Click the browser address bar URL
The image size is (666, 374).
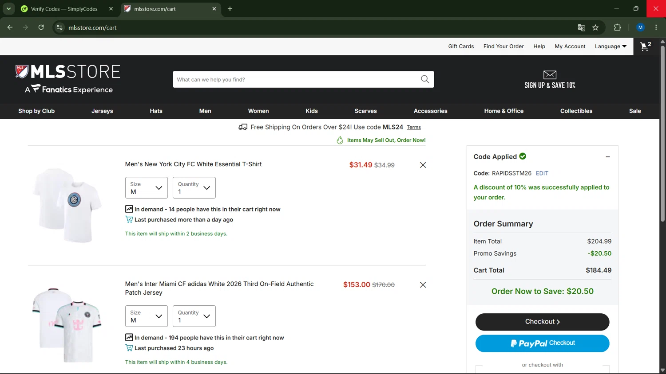(92, 27)
